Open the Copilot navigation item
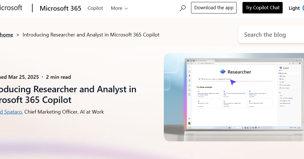 (95, 8)
